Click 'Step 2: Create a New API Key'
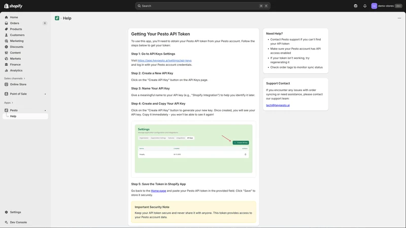Screen dimensions: 406x228 [152, 73]
